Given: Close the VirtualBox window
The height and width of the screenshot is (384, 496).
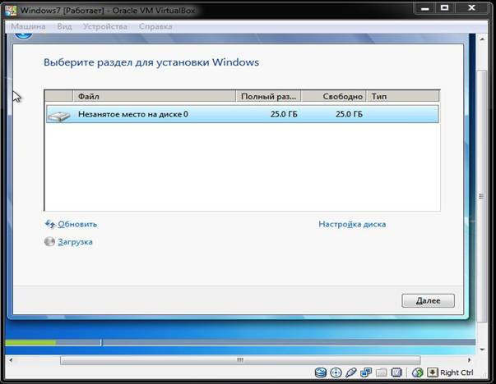Looking at the screenshot, I should tap(471, 8).
